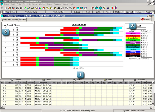Click the cyan grid window toolbar icon

[78, 8]
